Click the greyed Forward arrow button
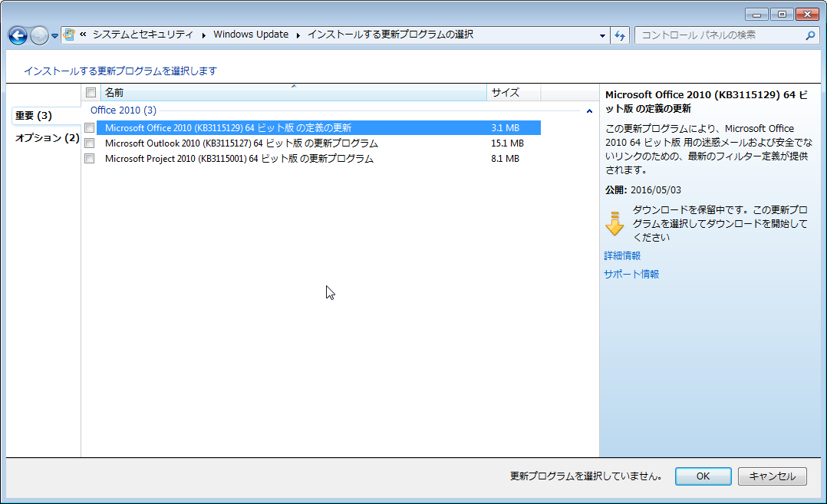Viewport: 827px width, 504px height. pyautogui.click(x=39, y=35)
